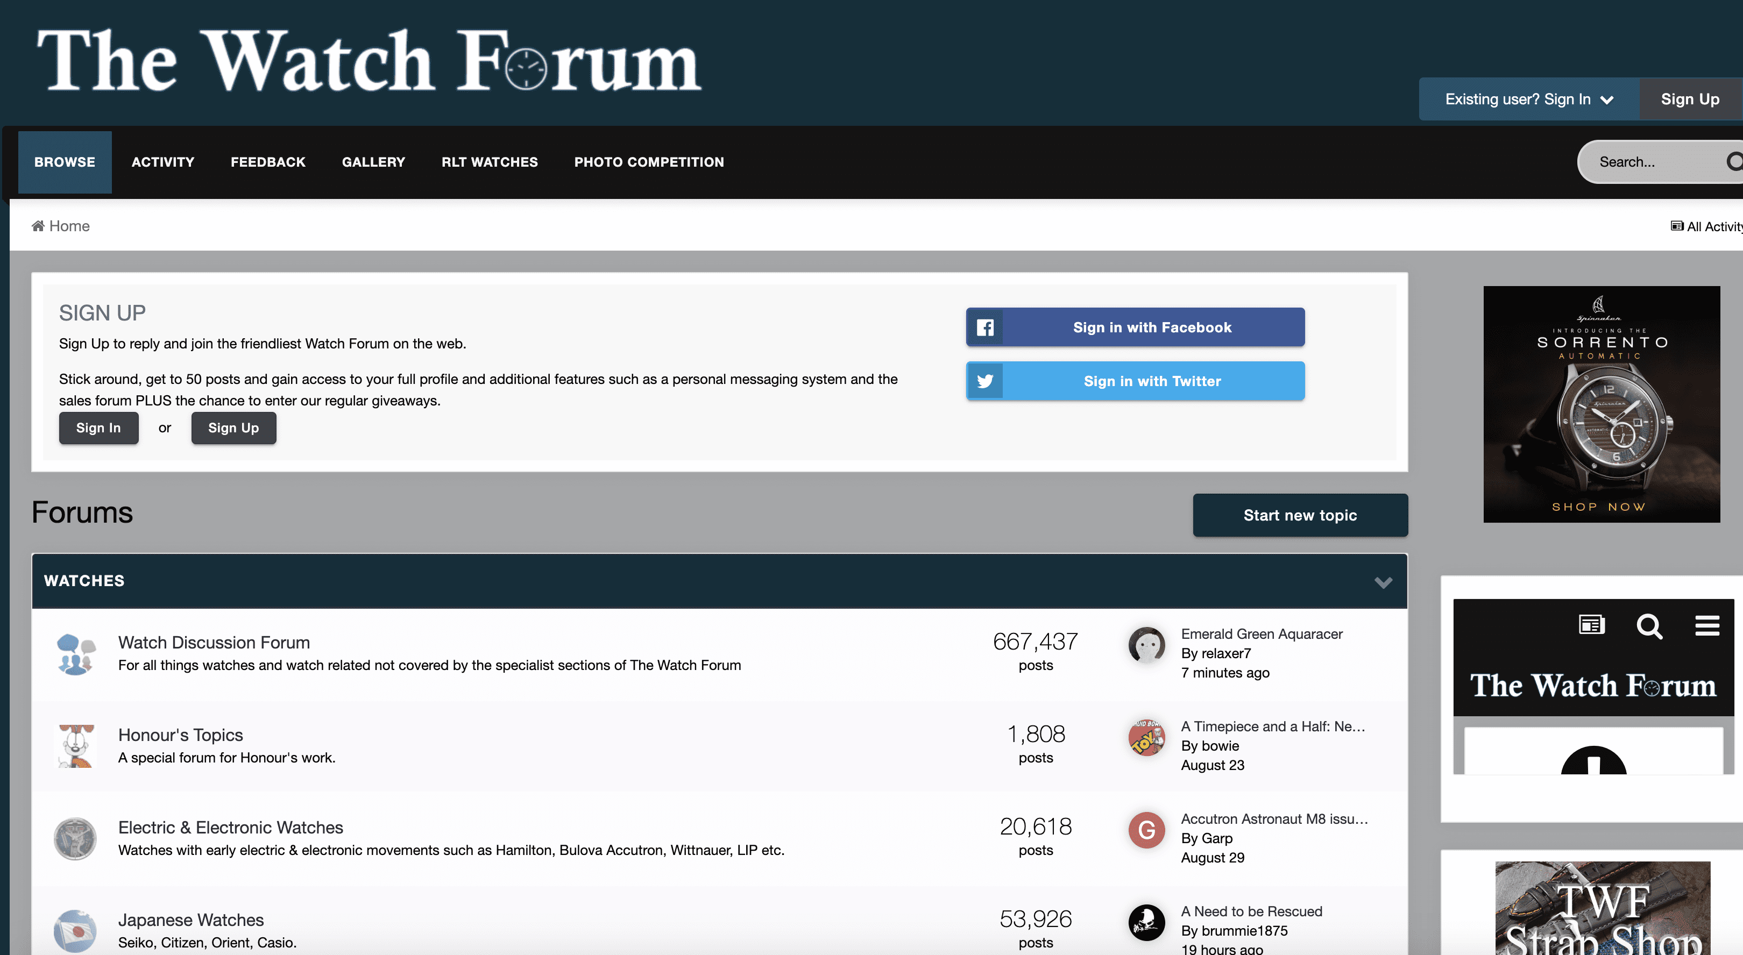Click Honour's Topics cartoon icon
Screen dimensions: 1743x955
[75, 746]
